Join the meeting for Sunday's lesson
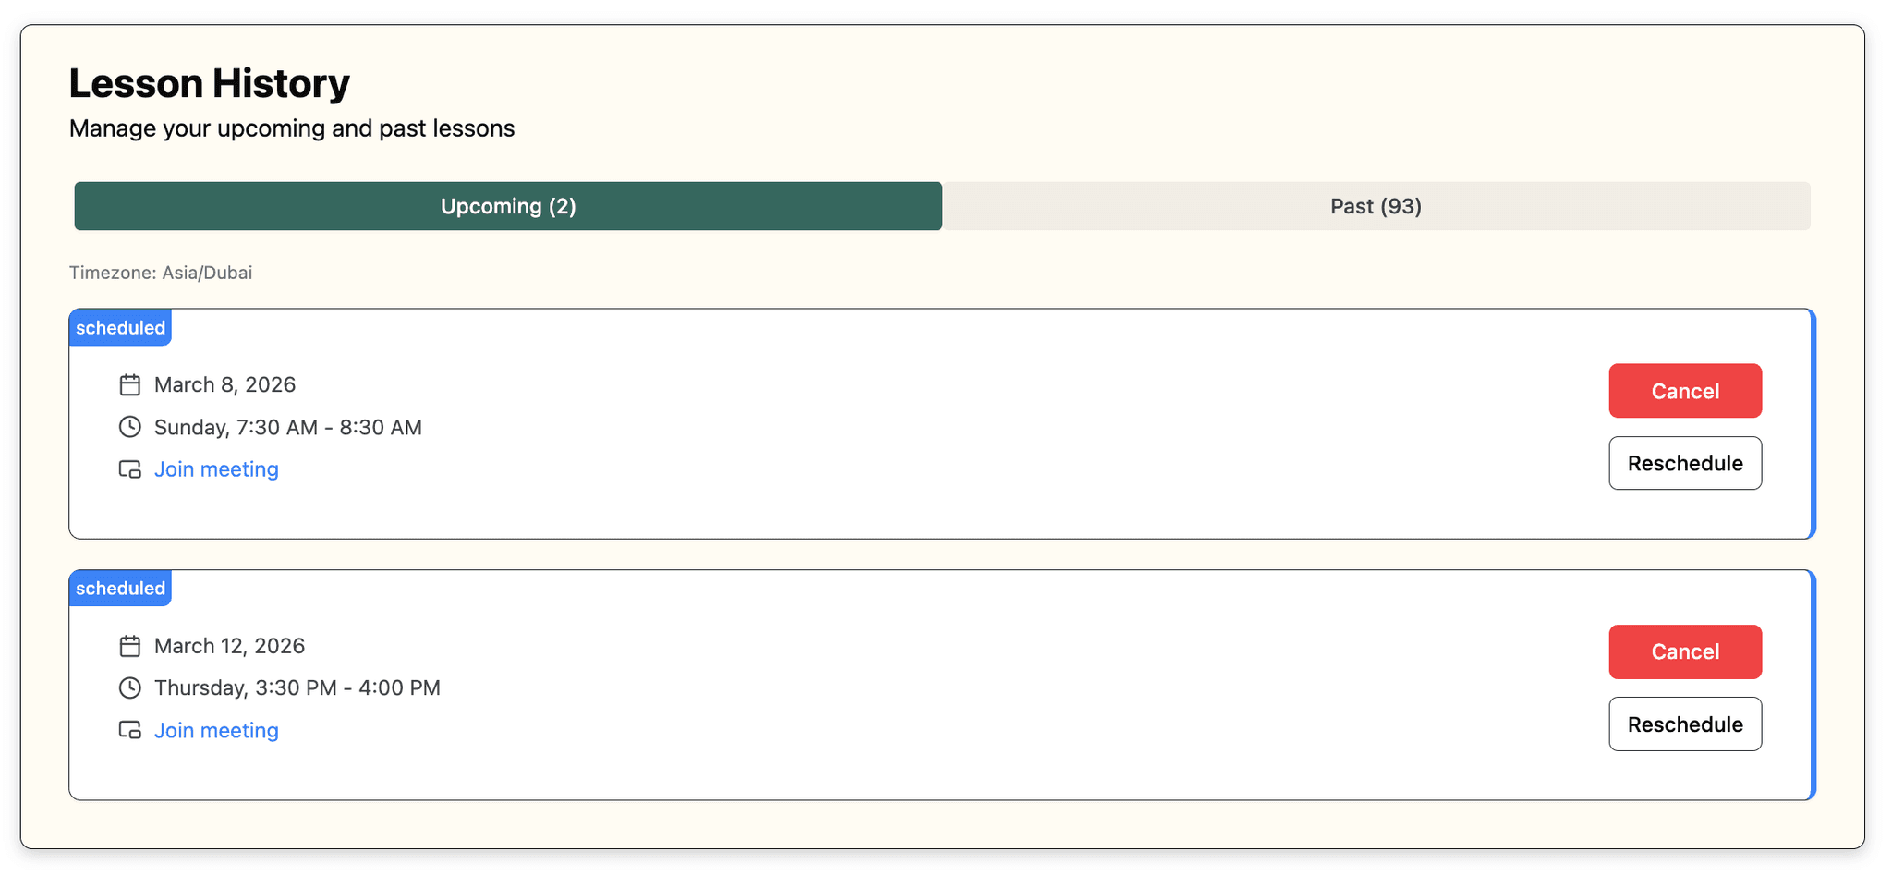The height and width of the screenshot is (876, 1892). [x=216, y=468]
